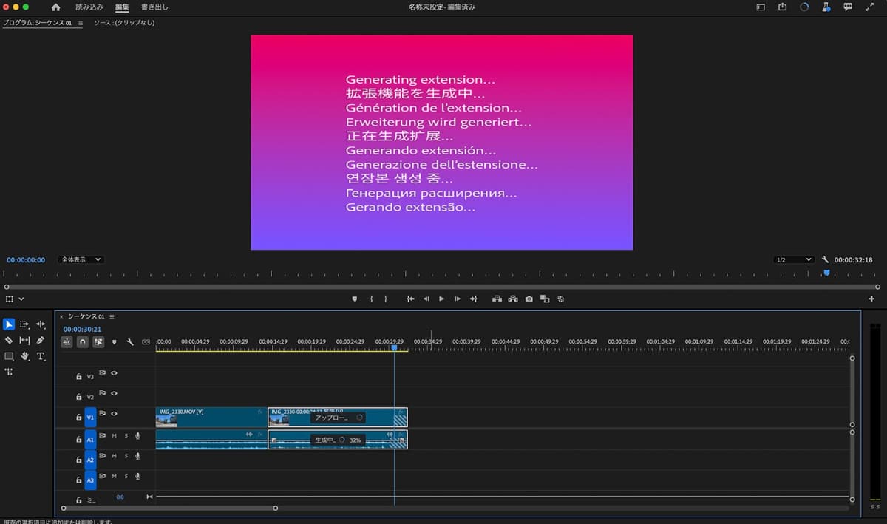
Task: Open the 全体表示 zoom dropdown
Action: [80, 259]
